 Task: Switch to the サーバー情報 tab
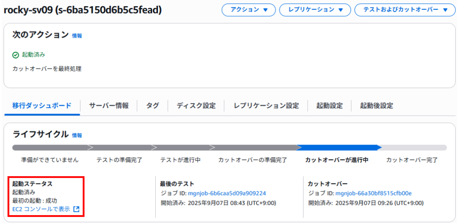[109, 105]
